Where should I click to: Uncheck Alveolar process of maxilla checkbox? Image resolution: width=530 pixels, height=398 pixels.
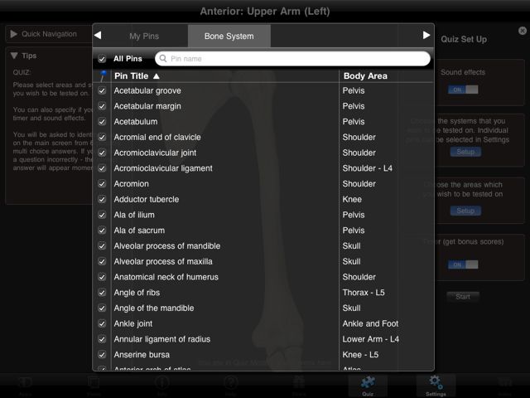click(102, 262)
